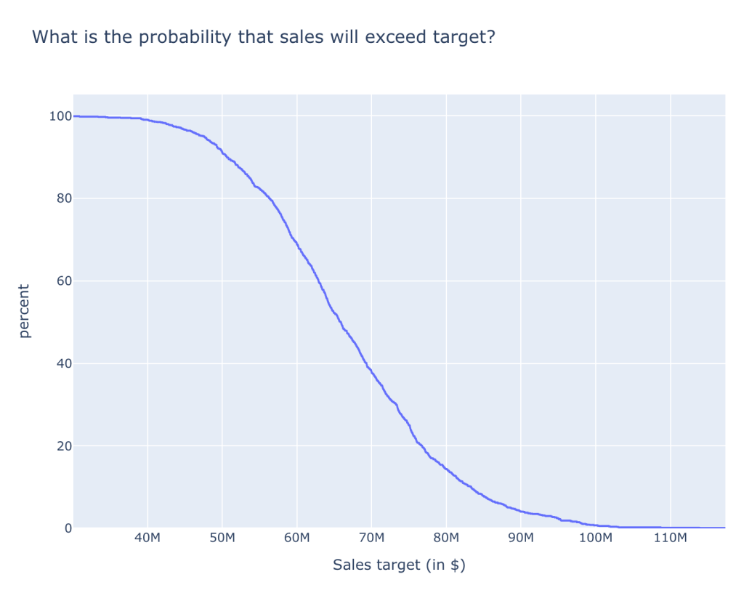Click the 40M x-axis tick label

pos(147,539)
